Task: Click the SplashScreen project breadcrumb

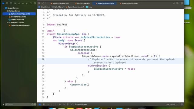Action: click(44, 7)
